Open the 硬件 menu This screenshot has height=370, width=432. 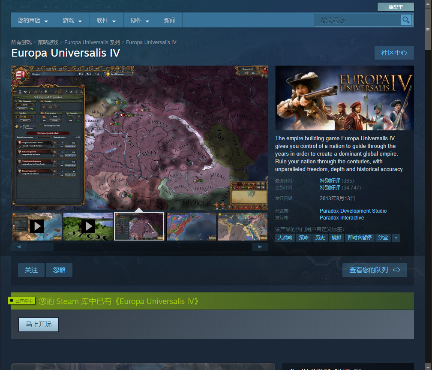pyautogui.click(x=140, y=21)
